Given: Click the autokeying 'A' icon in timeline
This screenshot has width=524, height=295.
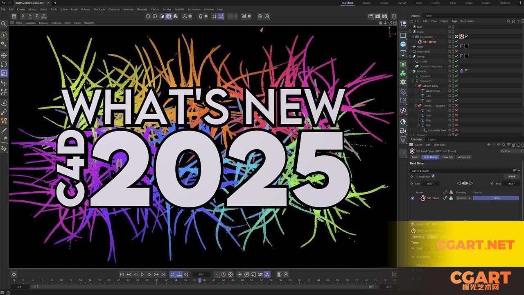Looking at the screenshot, I should (224, 275).
